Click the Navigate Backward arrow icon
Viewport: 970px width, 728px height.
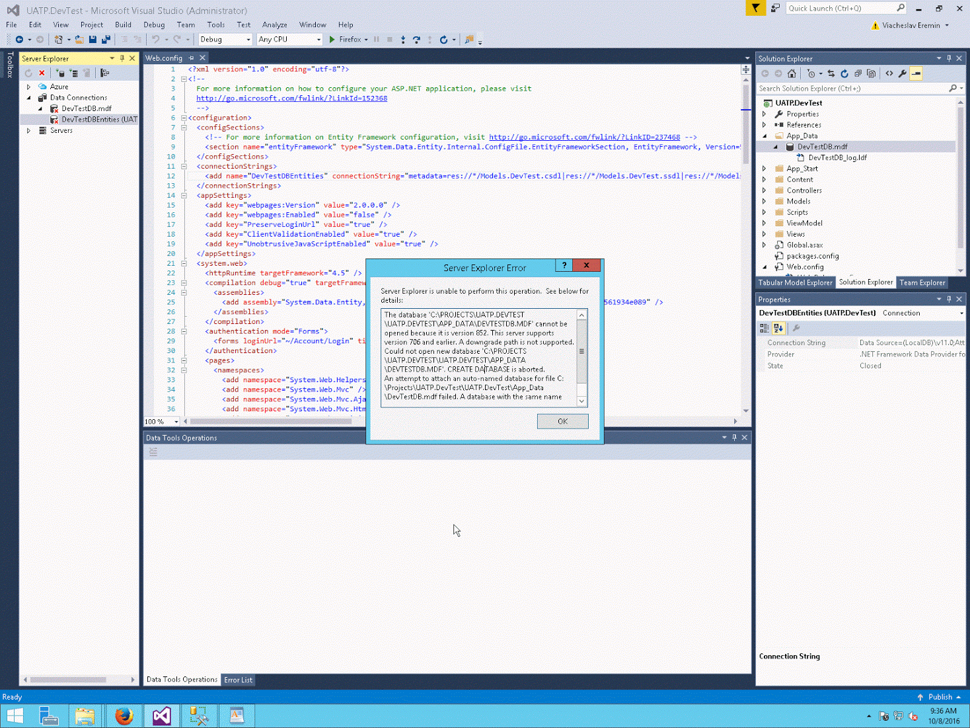(x=19, y=40)
